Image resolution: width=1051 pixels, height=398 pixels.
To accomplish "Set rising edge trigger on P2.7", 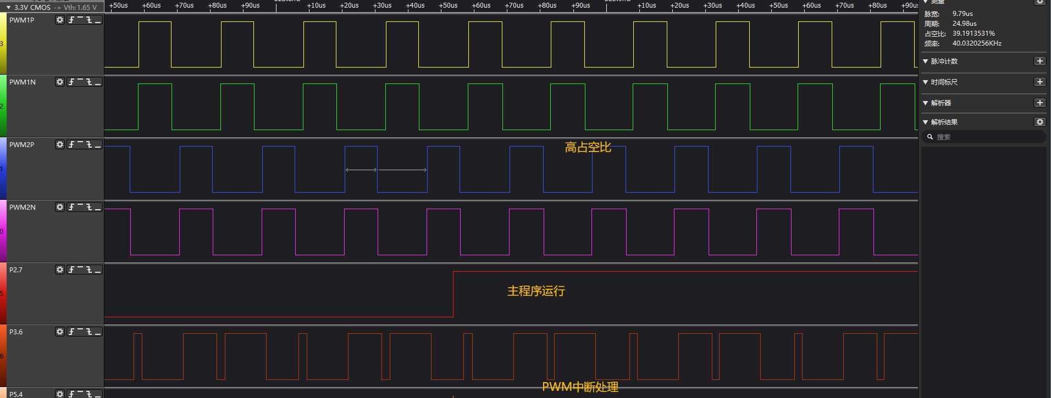I will 71,270.
